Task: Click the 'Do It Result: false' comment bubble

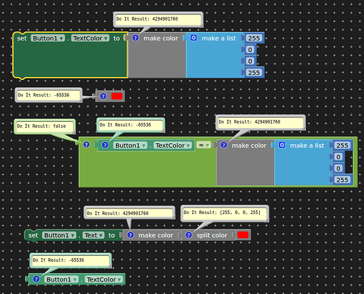Action: tap(45, 126)
